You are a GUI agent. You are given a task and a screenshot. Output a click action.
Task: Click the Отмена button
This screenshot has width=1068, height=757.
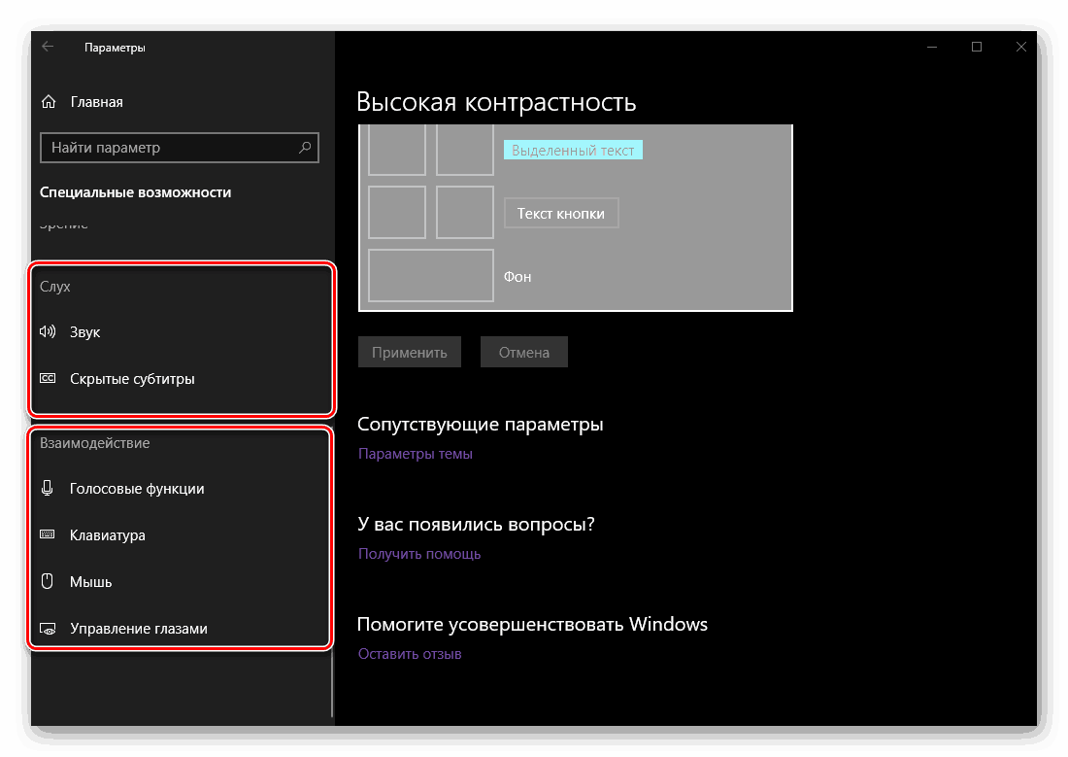(523, 352)
